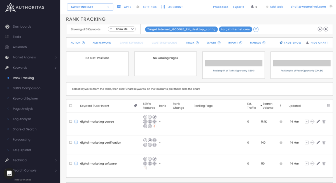This screenshot has height=183, width=336.
Task: Click the Target Internet_GOOGLE_EN_desktop_config filter chip
Action: pyautogui.click(x=181, y=29)
